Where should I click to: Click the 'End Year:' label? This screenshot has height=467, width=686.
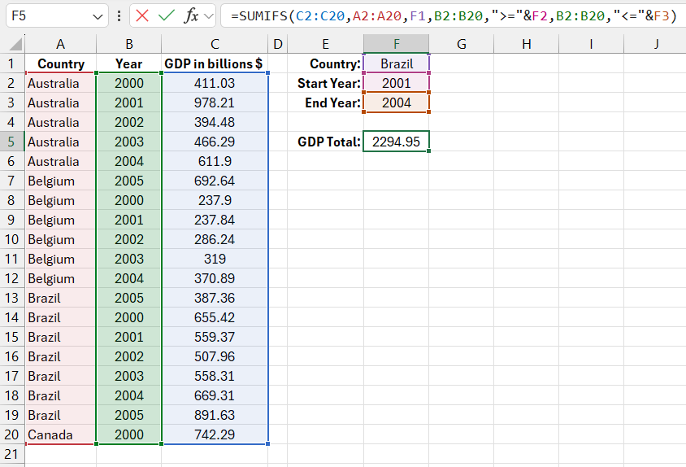click(x=332, y=103)
